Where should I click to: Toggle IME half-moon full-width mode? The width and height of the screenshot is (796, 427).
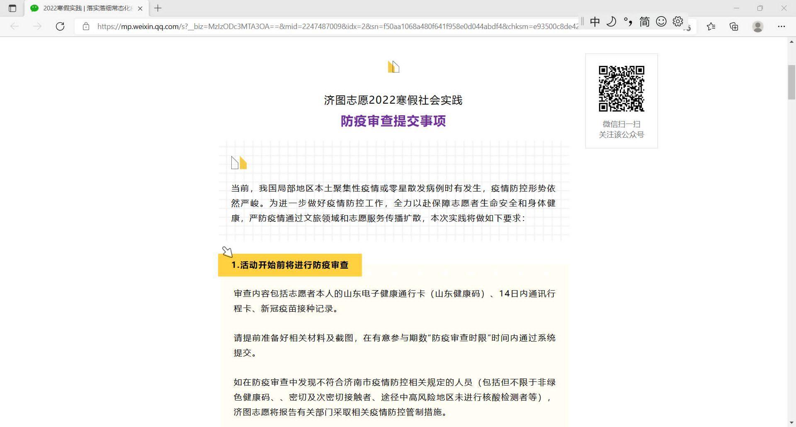click(611, 22)
